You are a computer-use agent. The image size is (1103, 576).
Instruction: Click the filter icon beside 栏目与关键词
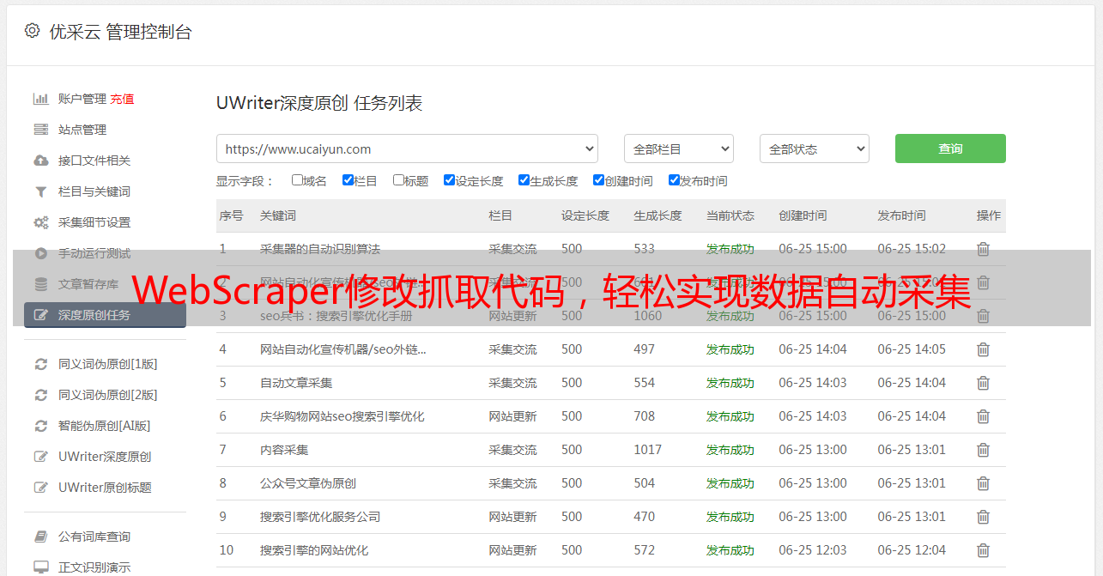click(40, 191)
